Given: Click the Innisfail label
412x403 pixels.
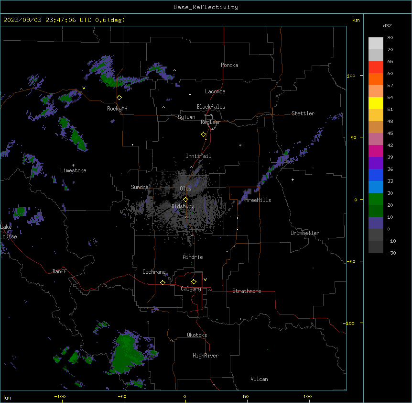Looking at the screenshot, I should [x=198, y=156].
